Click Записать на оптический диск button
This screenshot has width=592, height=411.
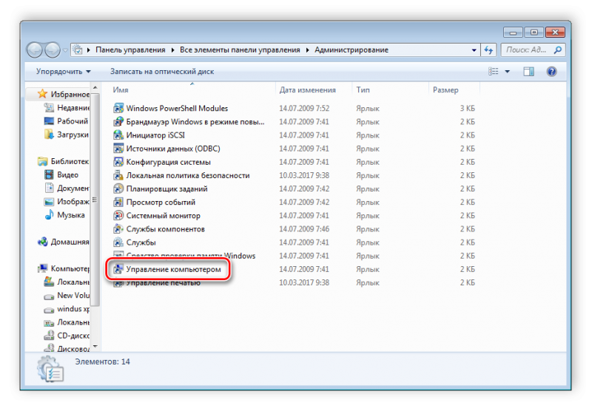pyautogui.click(x=162, y=71)
